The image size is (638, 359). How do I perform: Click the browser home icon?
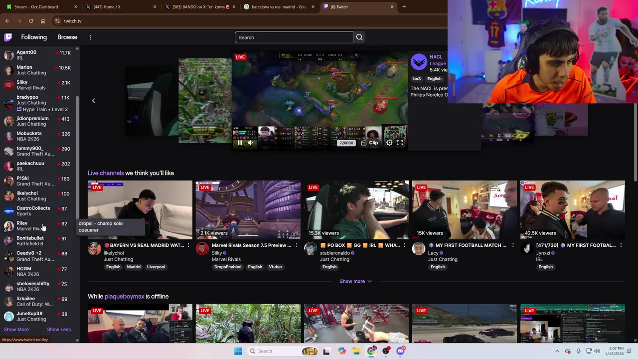point(43,21)
